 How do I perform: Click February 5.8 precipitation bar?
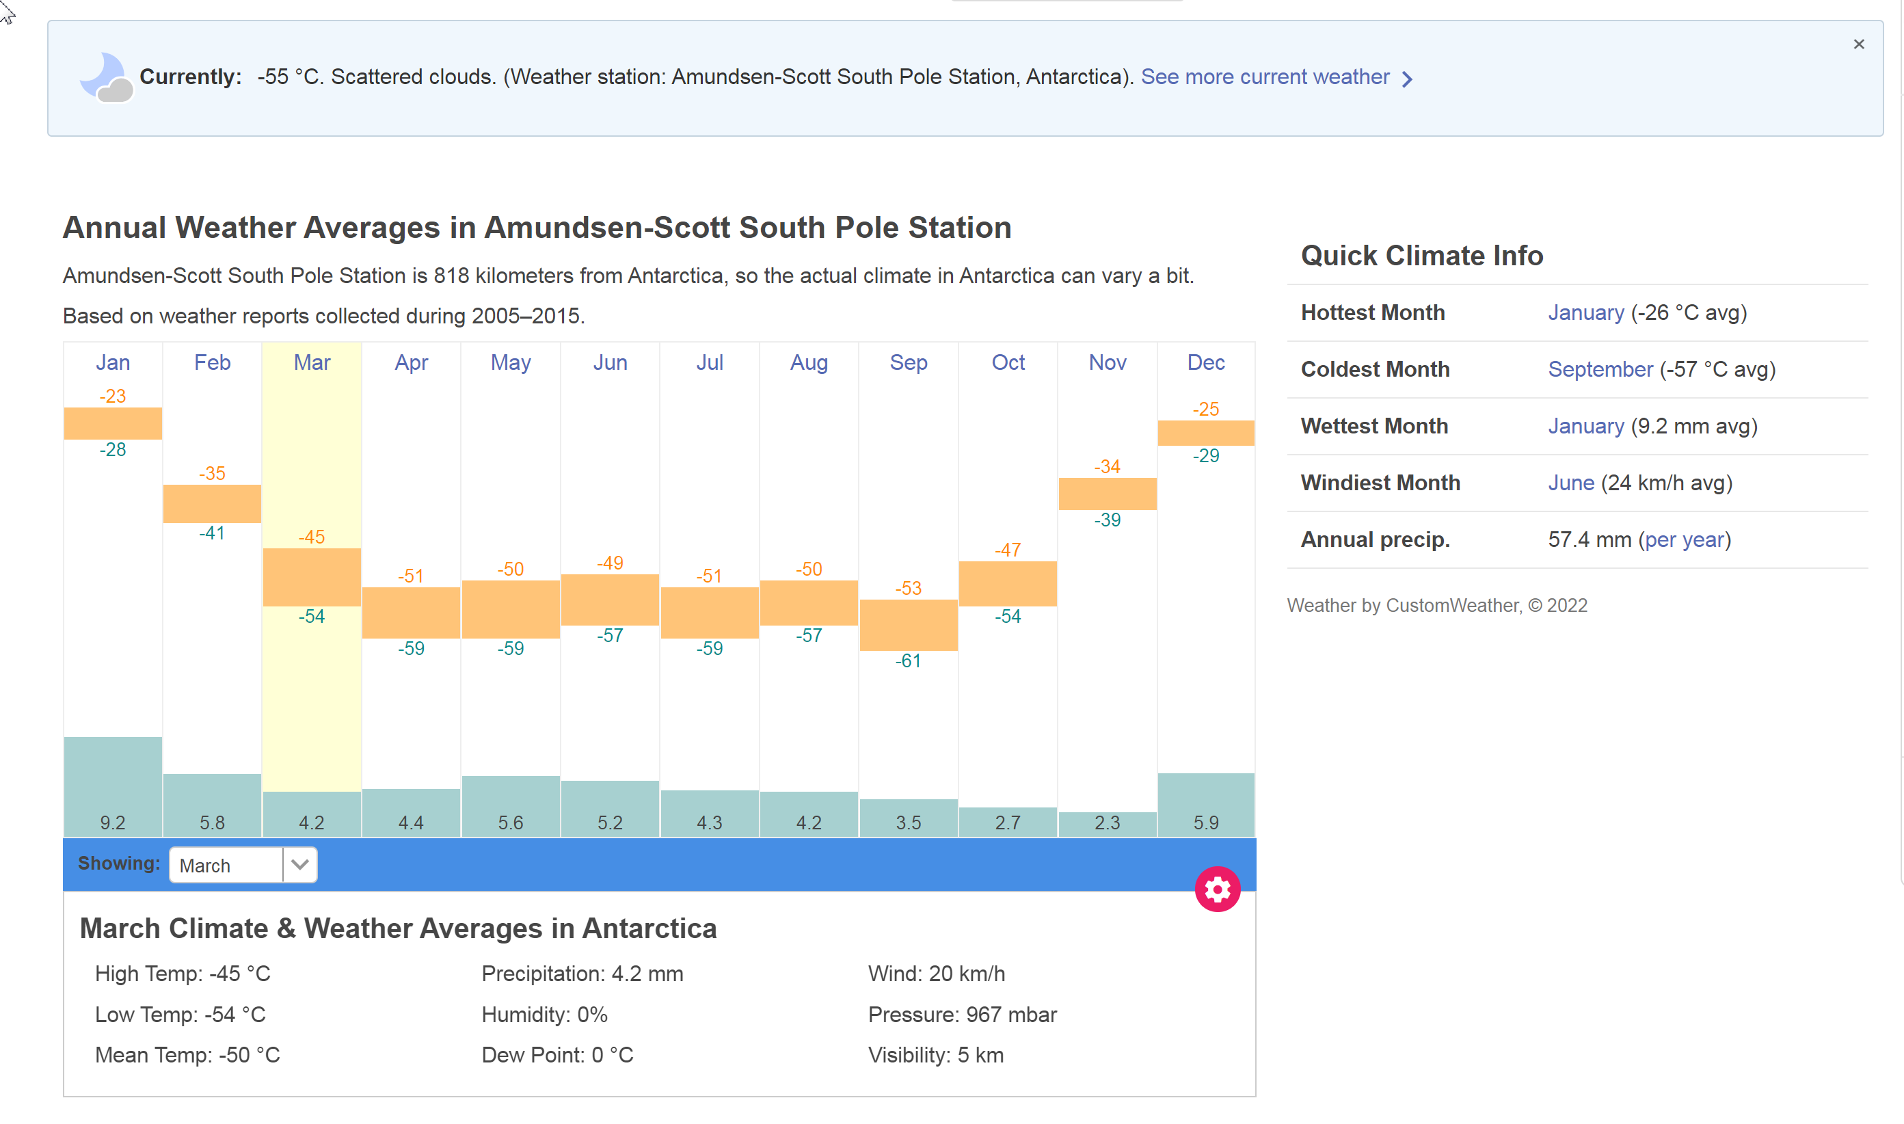coord(212,805)
